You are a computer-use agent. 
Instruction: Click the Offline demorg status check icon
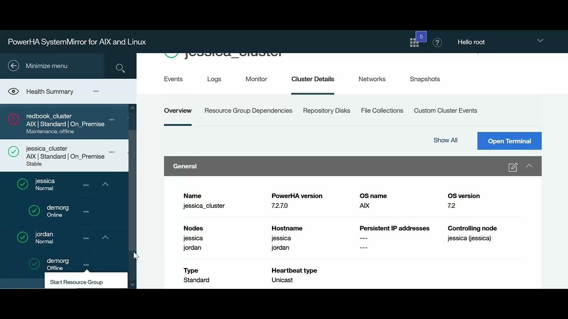[x=34, y=264]
